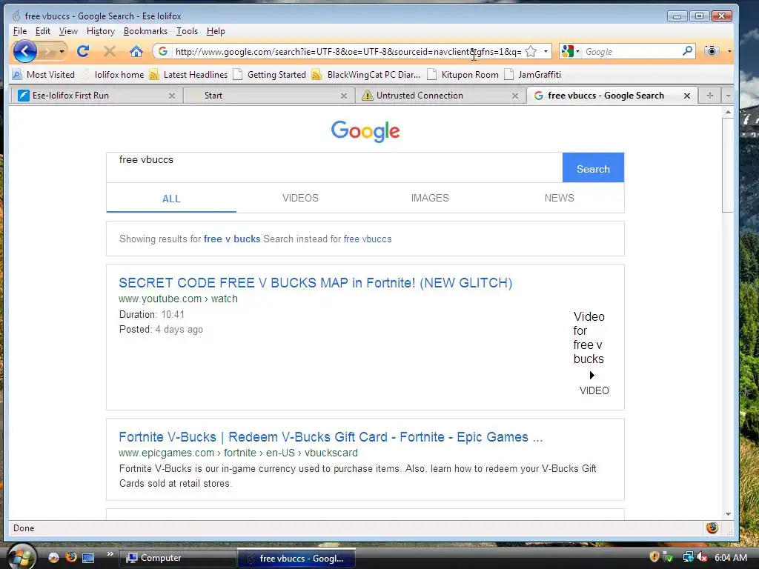Open the Getting Started bookmark
Viewport: 759px width, 569px height.
pyautogui.click(x=270, y=75)
